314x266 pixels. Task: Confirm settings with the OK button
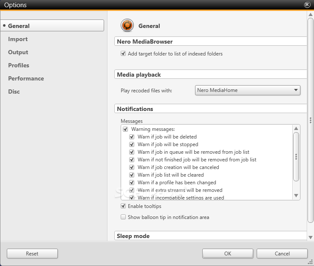(x=228, y=253)
